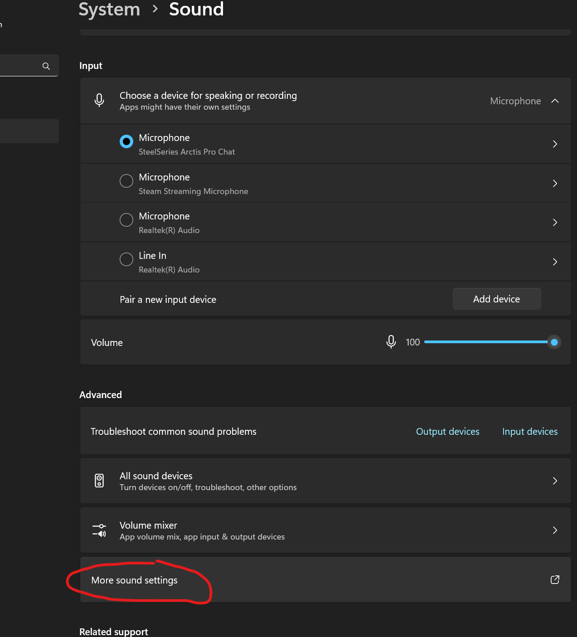Screen dimensions: 577x637
Task: Go back to System breadcrumb
Action: tap(109, 10)
